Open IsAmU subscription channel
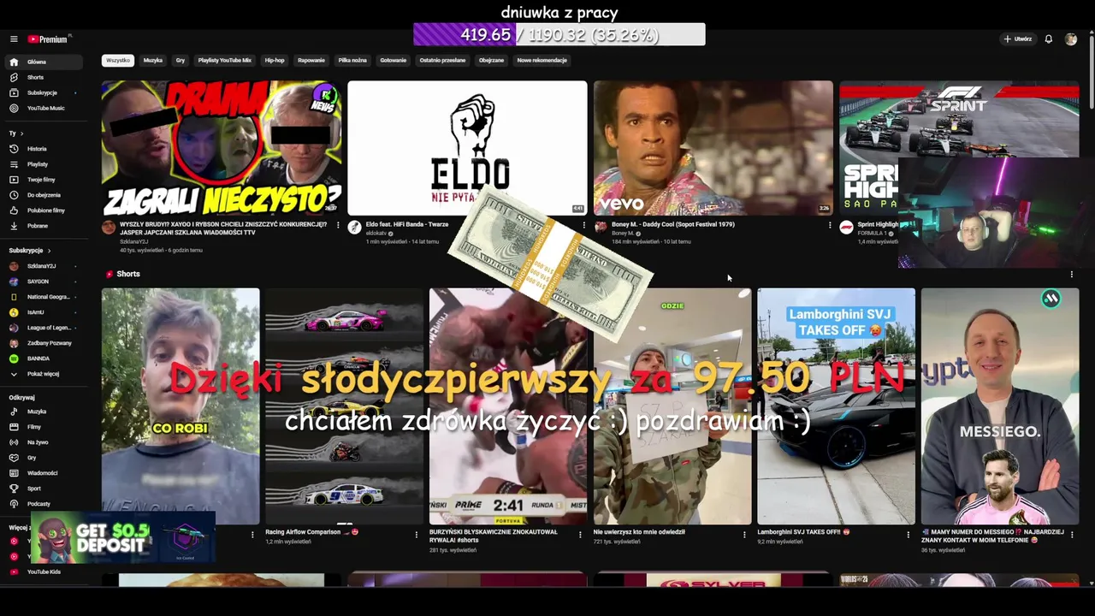 (x=45, y=312)
